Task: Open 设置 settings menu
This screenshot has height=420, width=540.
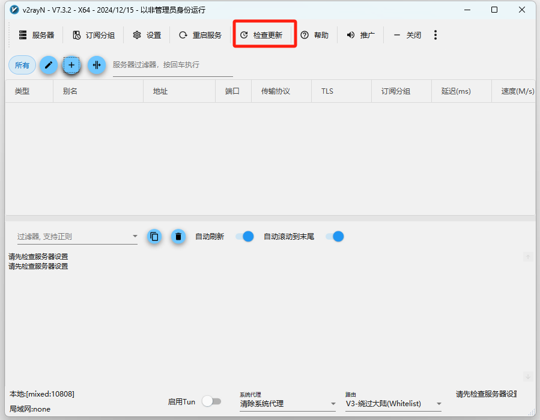Action: (147, 35)
